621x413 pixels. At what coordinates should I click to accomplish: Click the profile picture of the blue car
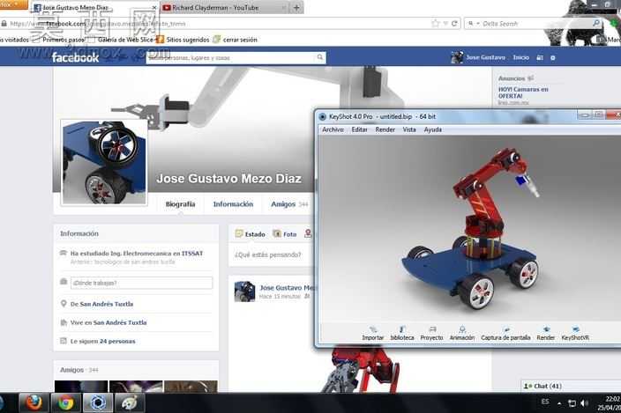point(104,162)
